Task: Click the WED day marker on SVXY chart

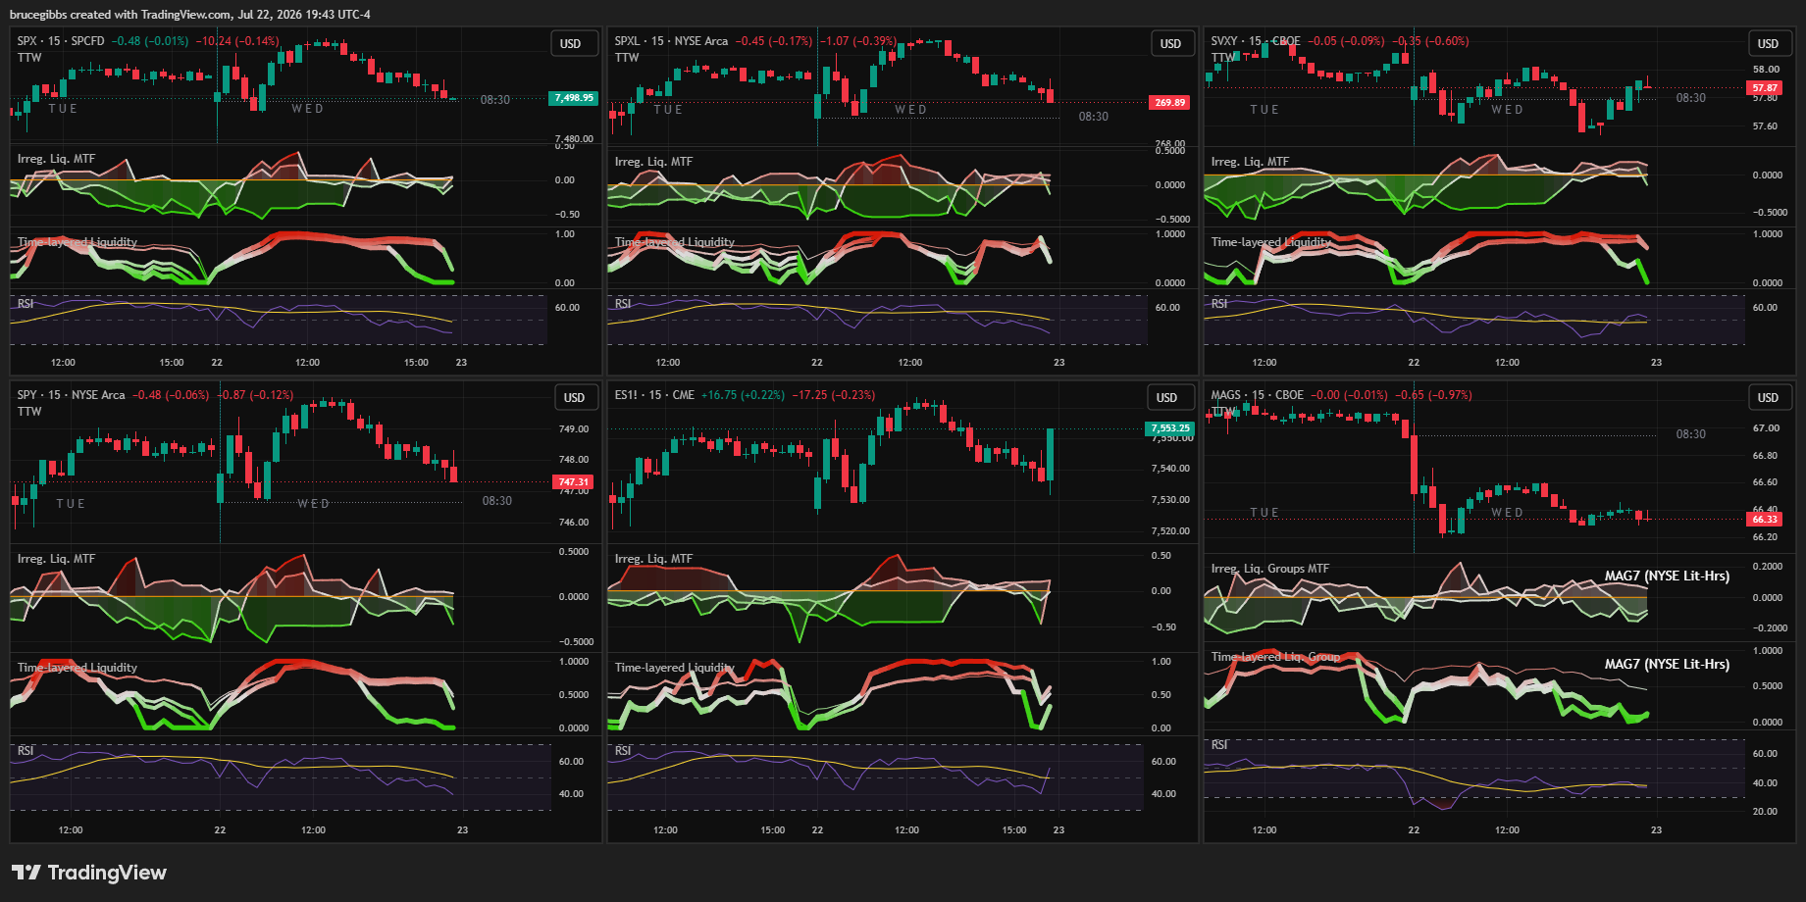Action: point(1508,110)
